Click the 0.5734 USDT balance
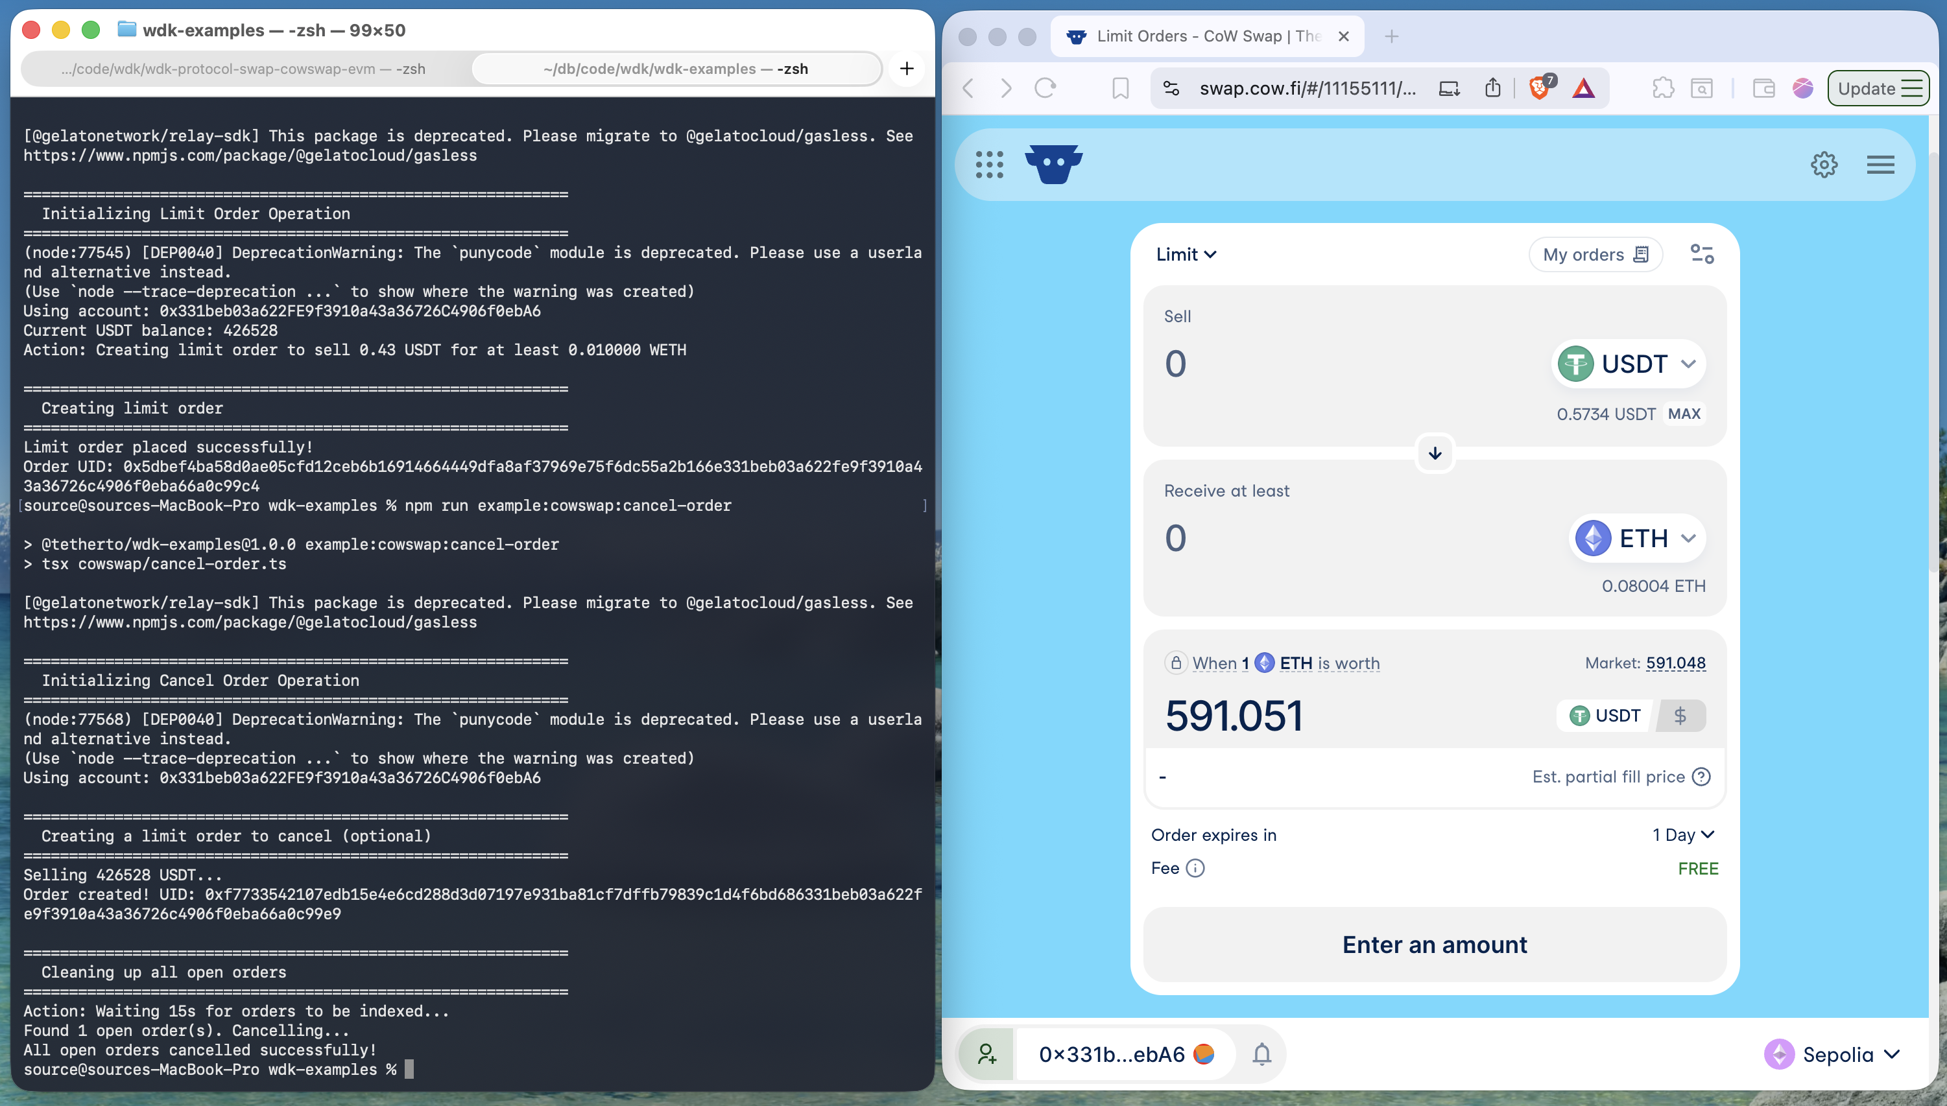Viewport: 1947px width, 1106px height. [x=1605, y=414]
